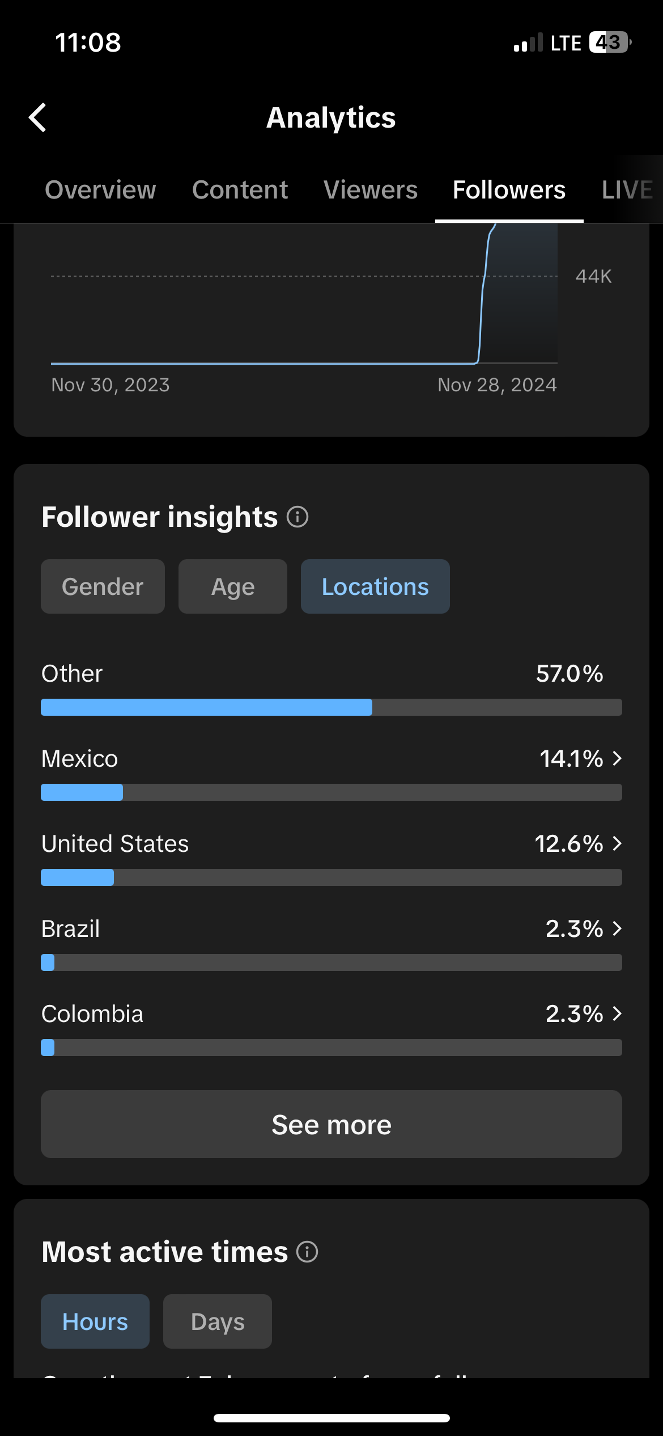The height and width of the screenshot is (1436, 663).
Task: Tap the See more button
Action: tap(331, 1124)
